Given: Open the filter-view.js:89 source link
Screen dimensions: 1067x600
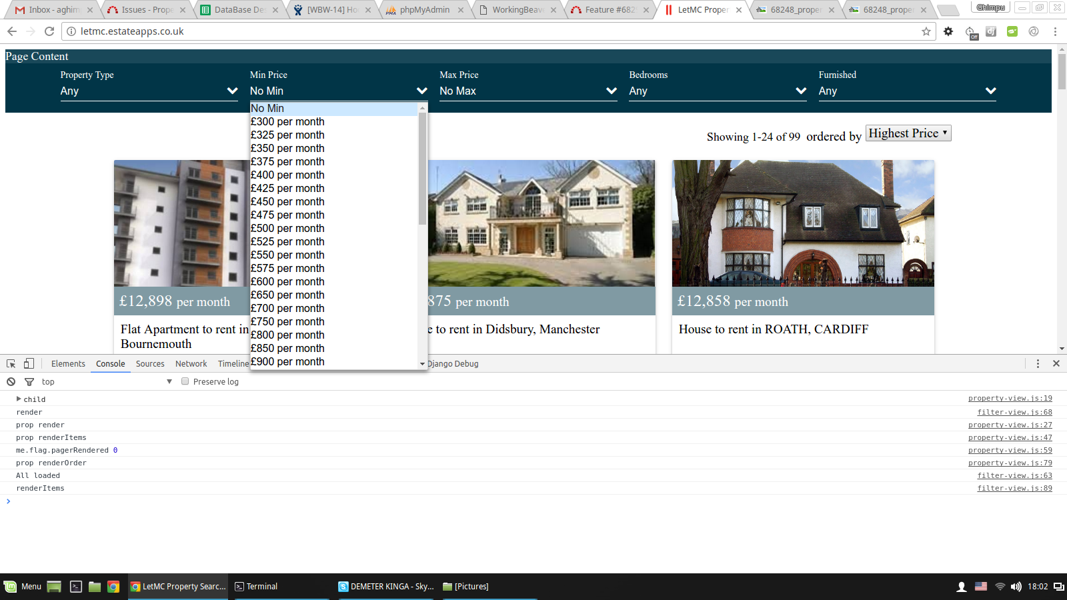Looking at the screenshot, I should [1015, 488].
